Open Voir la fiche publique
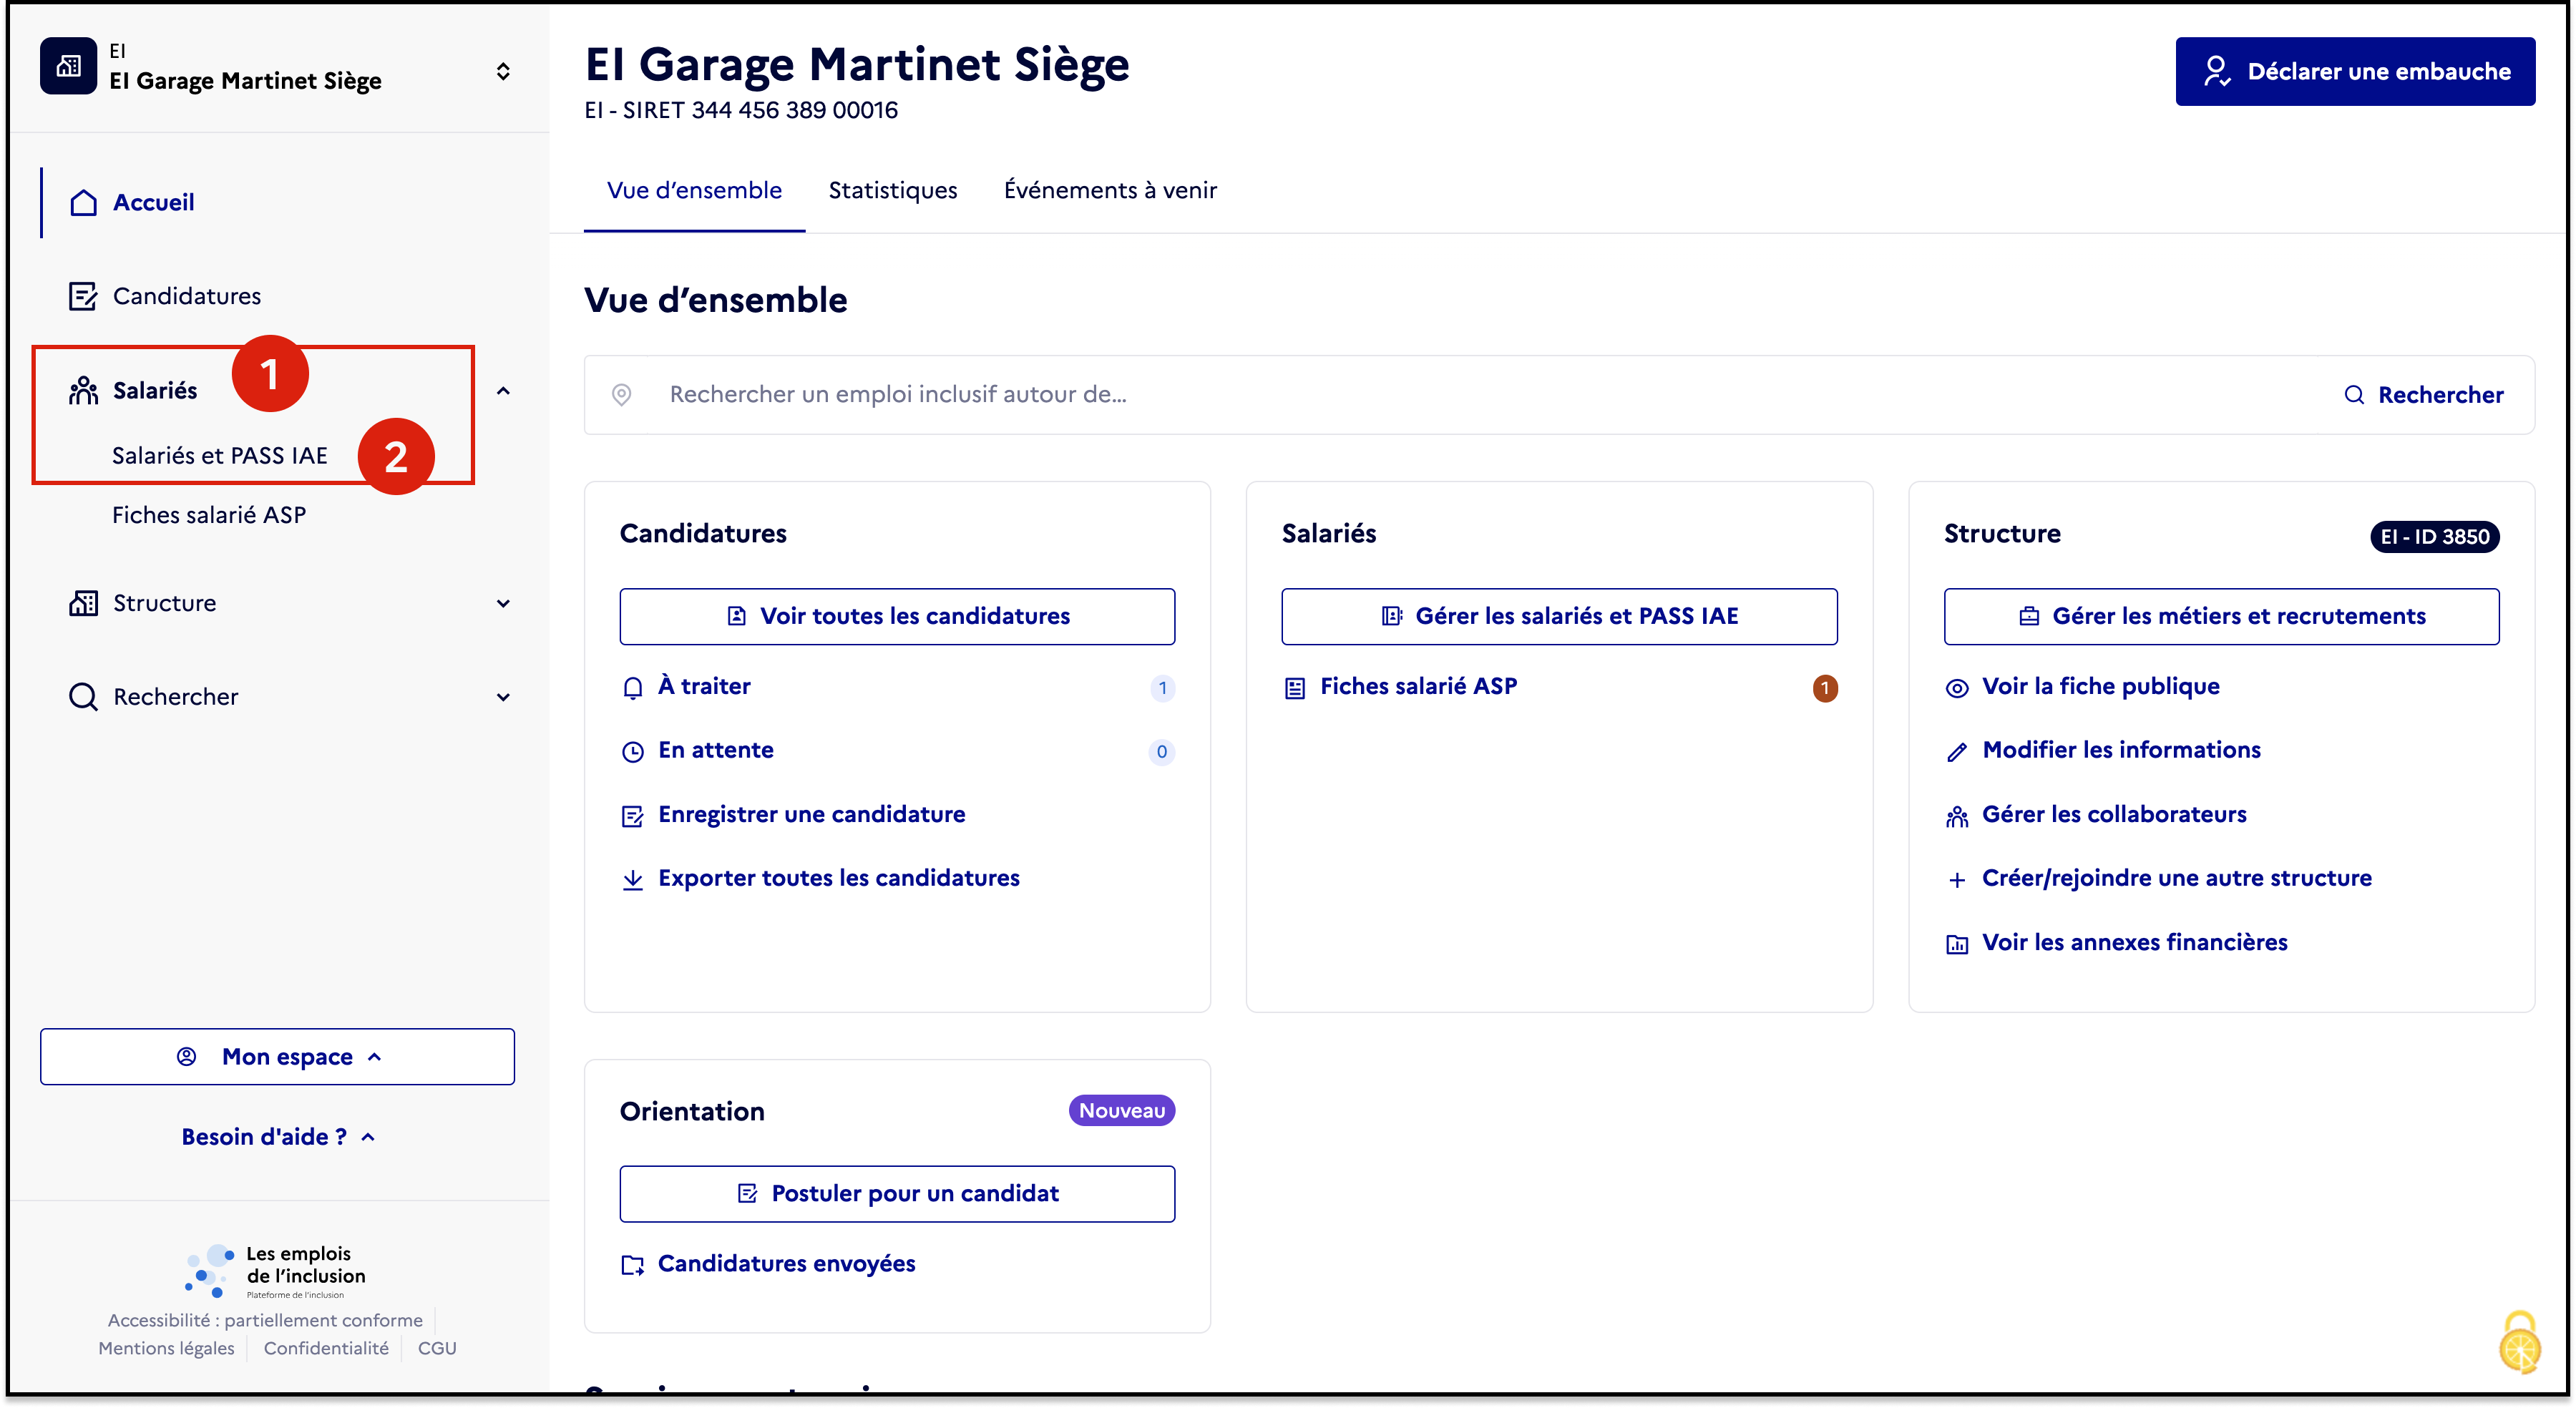Image resolution: width=2576 pixels, height=1408 pixels. (x=2100, y=686)
